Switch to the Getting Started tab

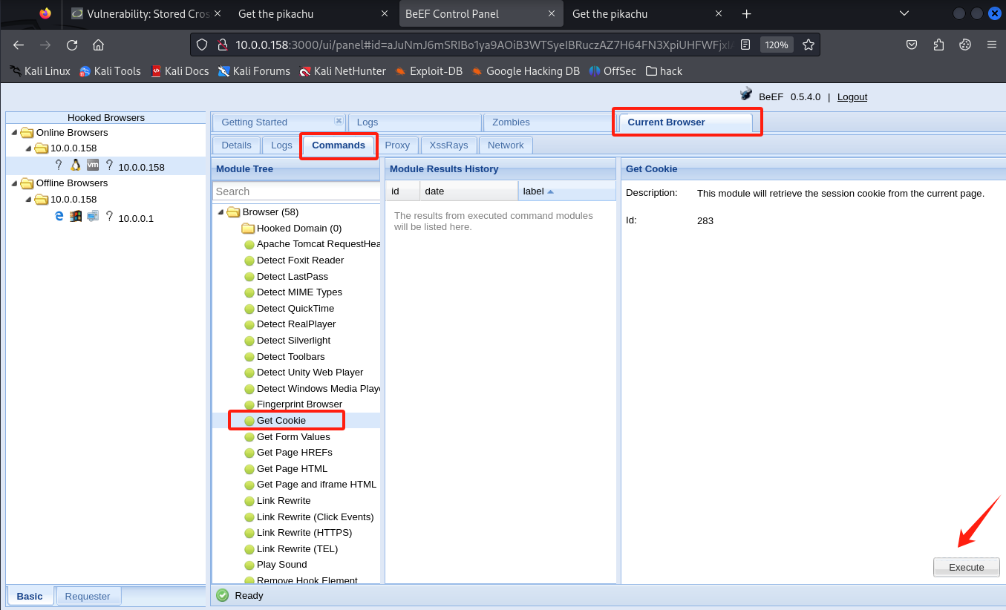278,122
